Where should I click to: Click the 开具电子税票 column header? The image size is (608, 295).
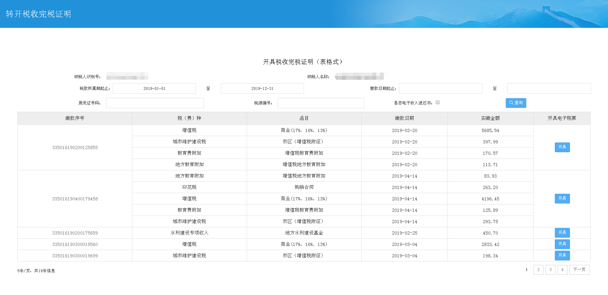coord(562,118)
